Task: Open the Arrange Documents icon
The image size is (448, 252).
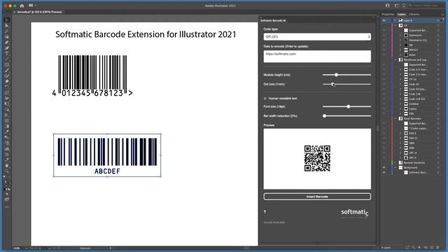Action: (31, 6)
